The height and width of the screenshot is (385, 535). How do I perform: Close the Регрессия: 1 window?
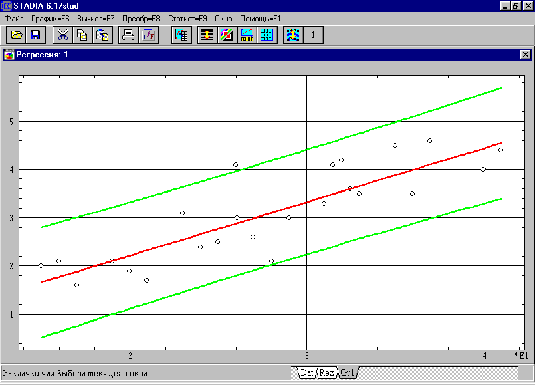click(x=526, y=55)
